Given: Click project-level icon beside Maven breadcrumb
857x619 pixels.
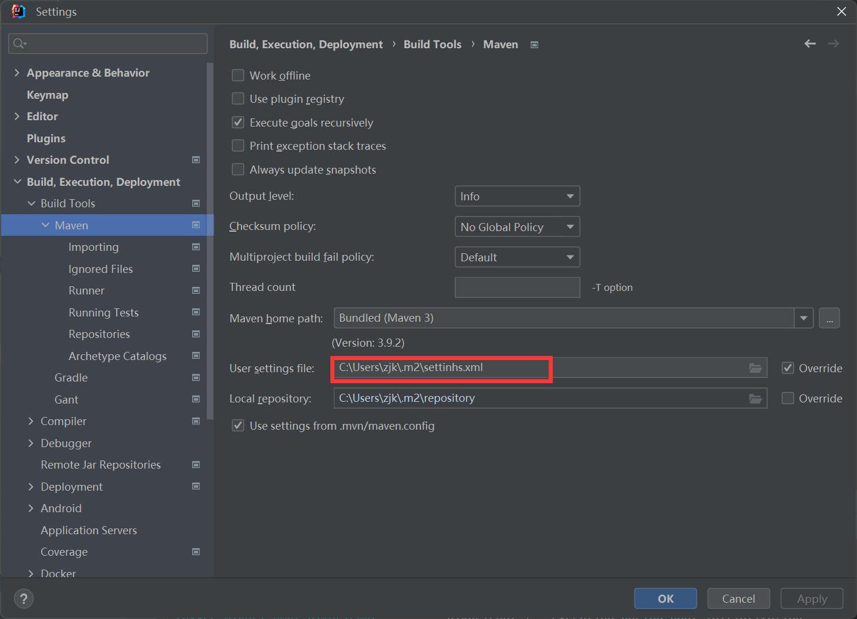Looking at the screenshot, I should point(534,45).
